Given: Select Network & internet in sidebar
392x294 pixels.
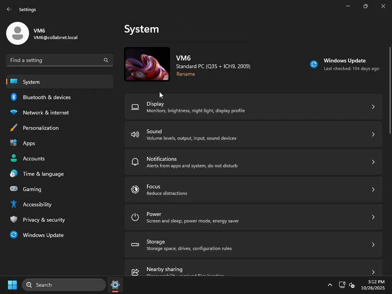Looking at the screenshot, I should 46,113.
